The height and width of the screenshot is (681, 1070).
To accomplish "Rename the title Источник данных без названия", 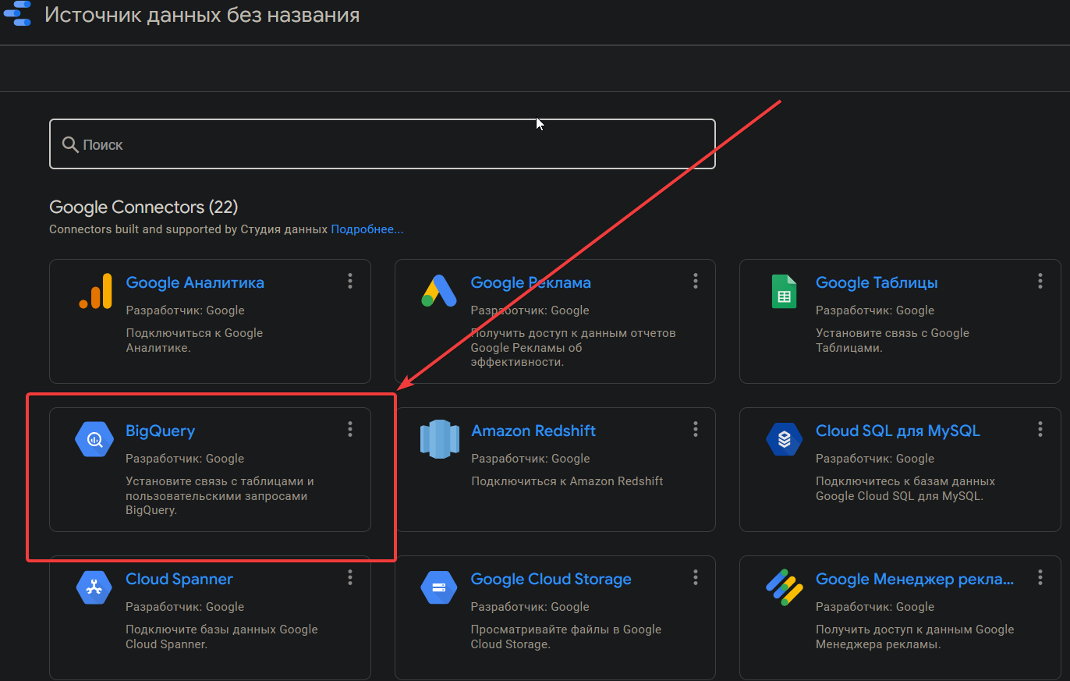I will 202,14.
